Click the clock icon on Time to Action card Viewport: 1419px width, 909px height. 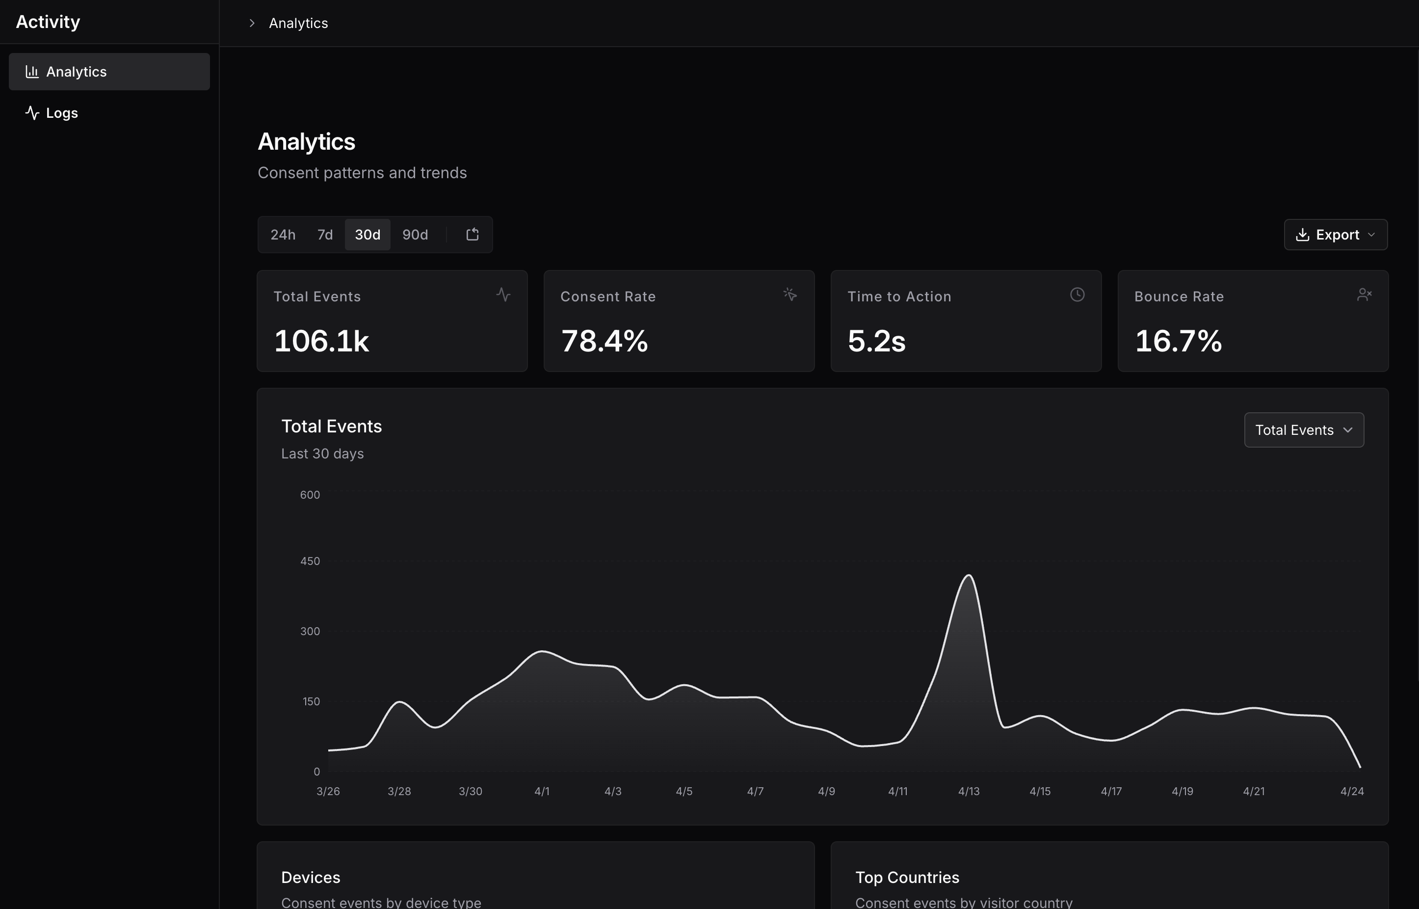click(1077, 294)
